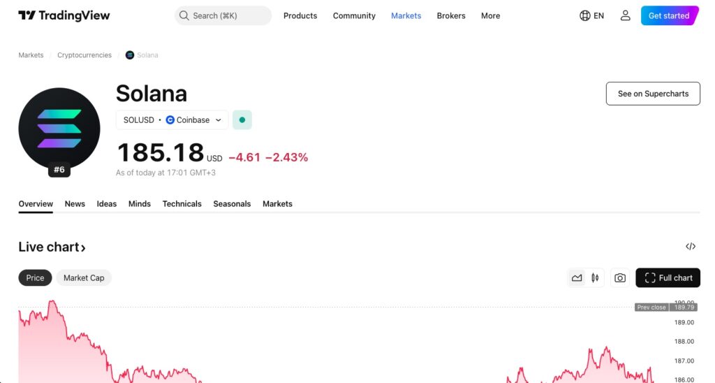This screenshot has width=715, height=383.
Task: Switch to the Technicals tab
Action: pos(182,204)
